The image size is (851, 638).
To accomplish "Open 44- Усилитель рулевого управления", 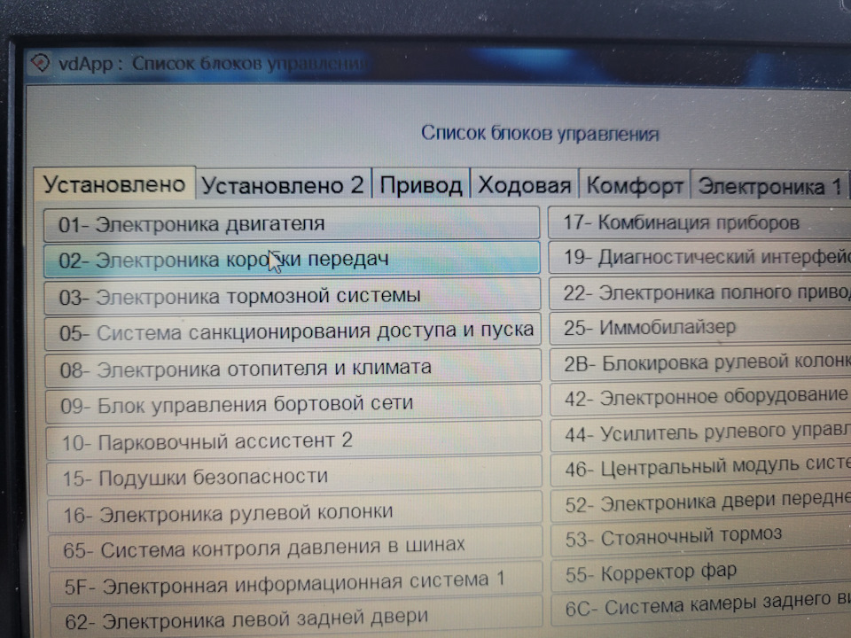I will tap(702, 433).
